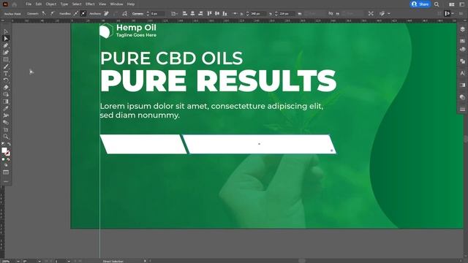Viewport: 468px width, 263px height.
Task: Open the Align To dropdown
Action: click(174, 13)
